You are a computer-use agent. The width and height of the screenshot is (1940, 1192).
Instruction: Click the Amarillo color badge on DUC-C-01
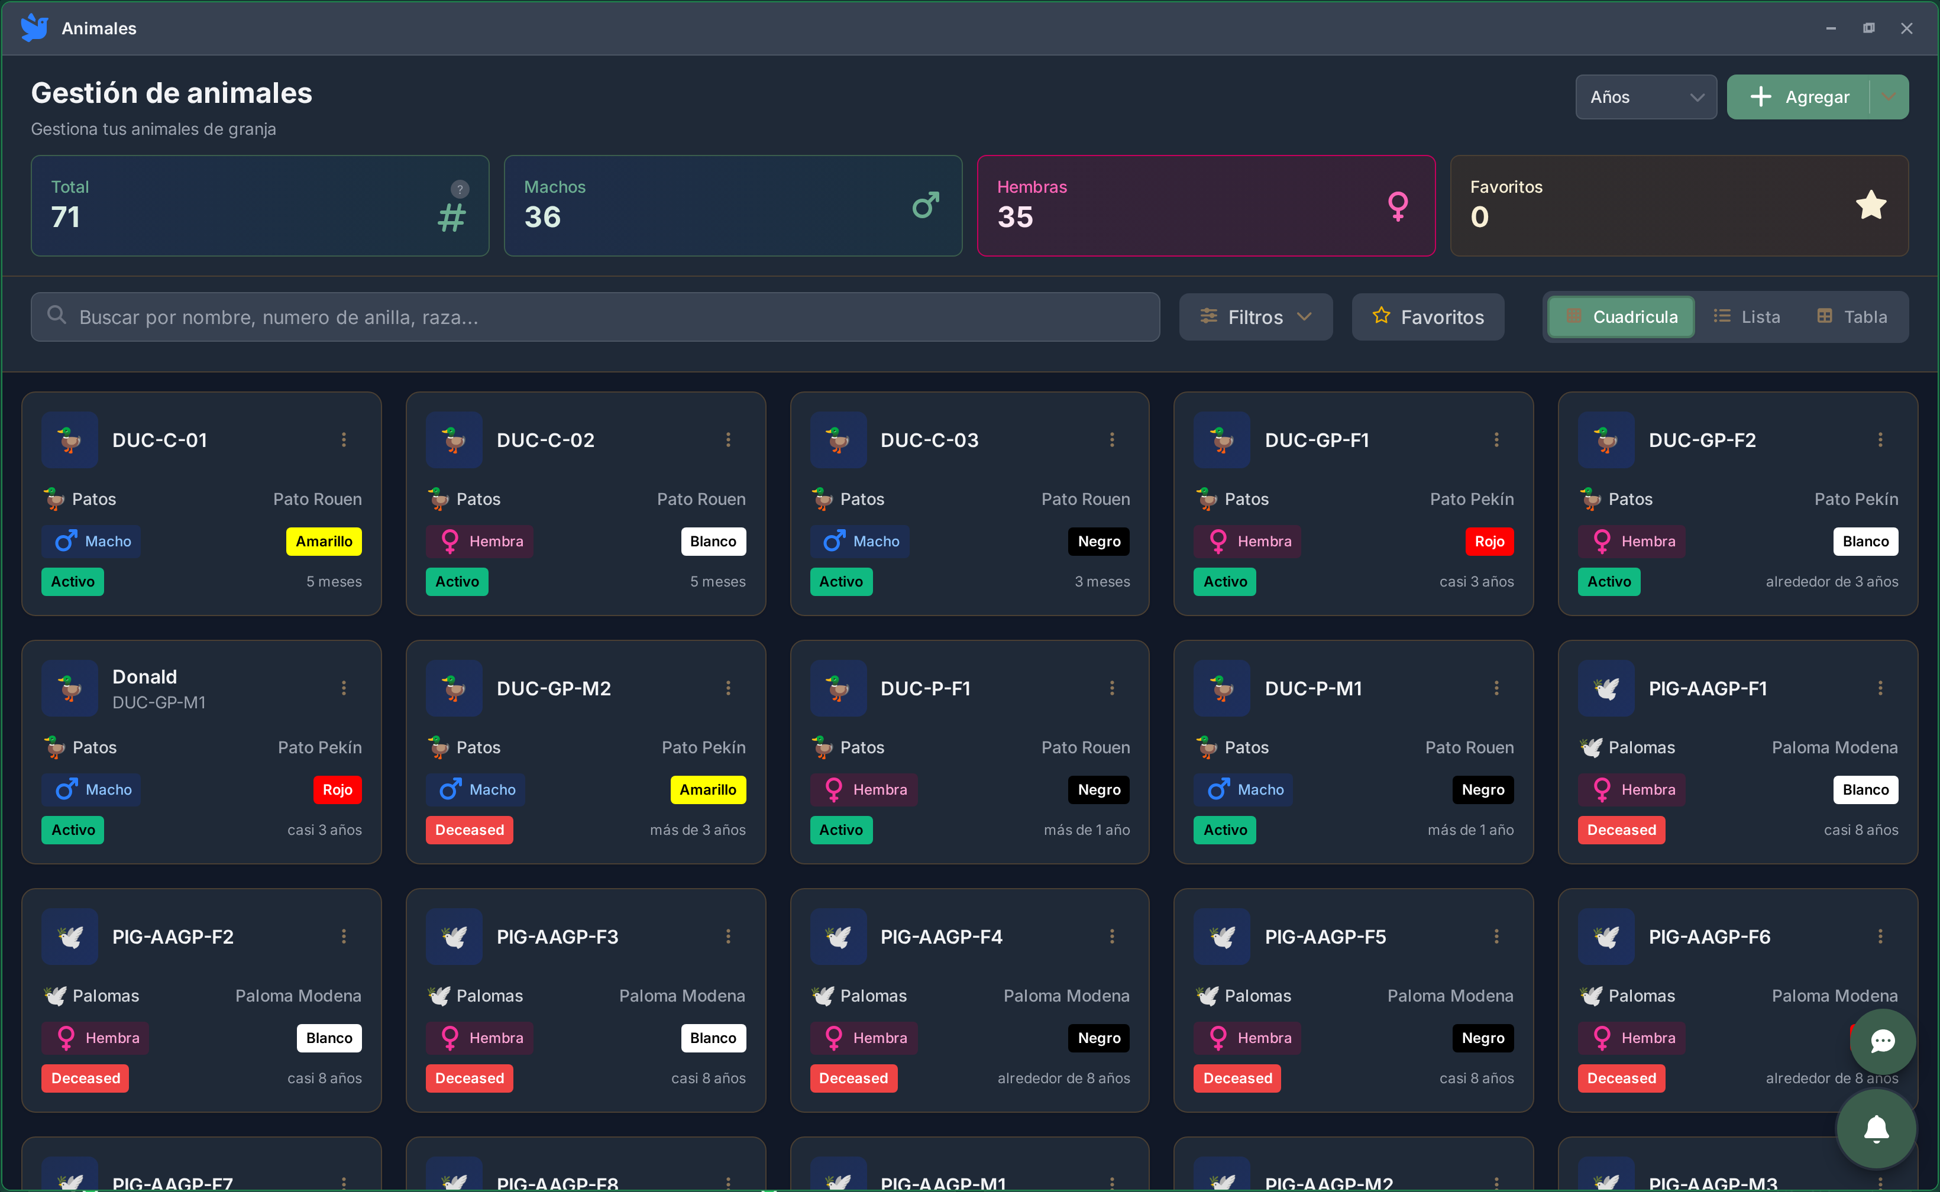[x=324, y=542]
